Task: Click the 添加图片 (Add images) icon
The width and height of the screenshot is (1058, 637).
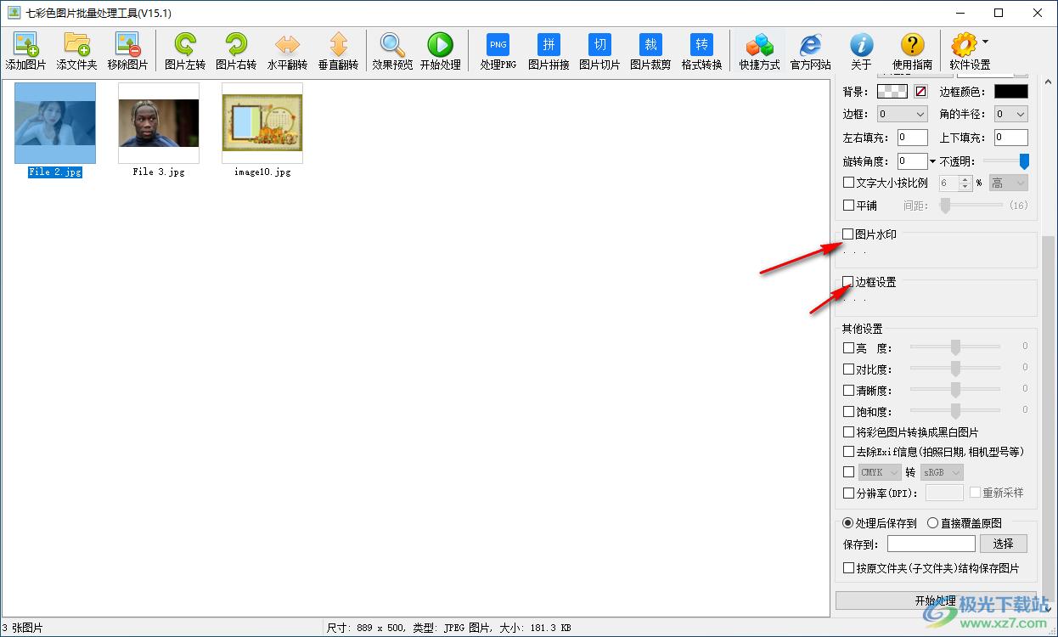Action: click(x=25, y=46)
